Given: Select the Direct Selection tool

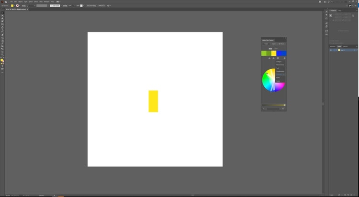Looking at the screenshot, I should click(2, 16).
